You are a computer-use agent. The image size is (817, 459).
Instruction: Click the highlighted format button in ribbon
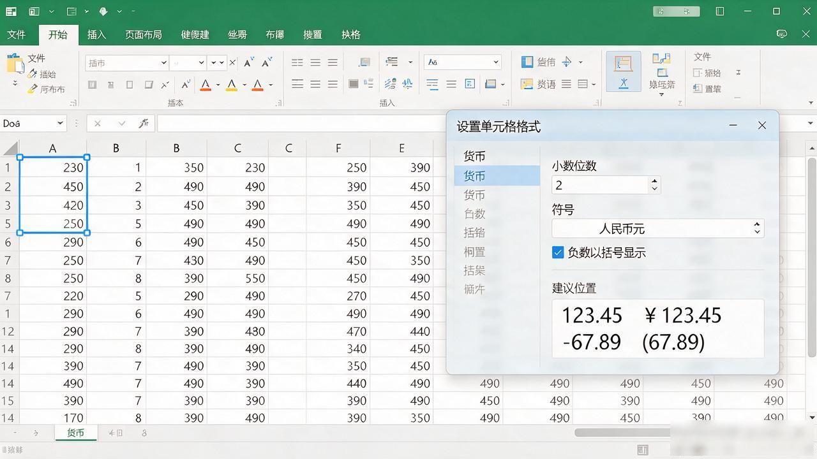[623, 71]
